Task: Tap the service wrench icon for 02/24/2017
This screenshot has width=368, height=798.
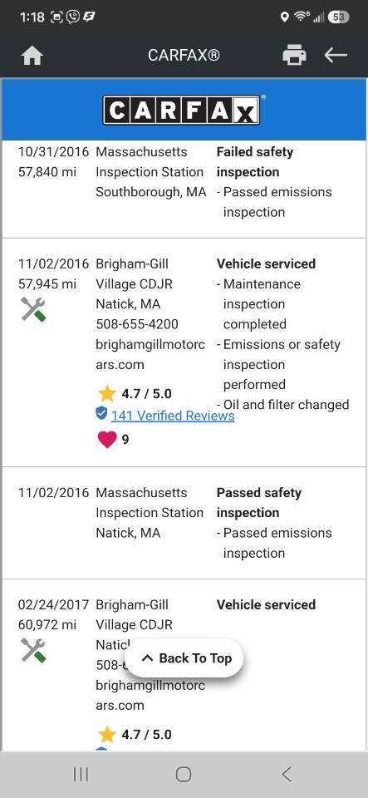Action: (x=33, y=650)
